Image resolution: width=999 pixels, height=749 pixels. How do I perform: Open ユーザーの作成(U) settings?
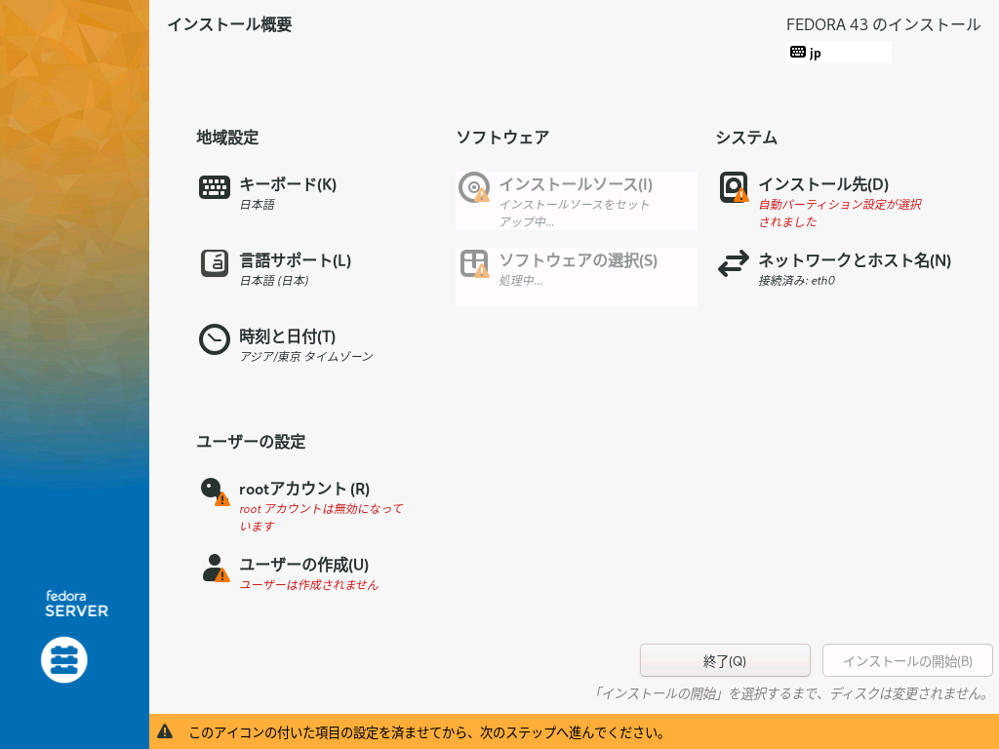pos(303,565)
